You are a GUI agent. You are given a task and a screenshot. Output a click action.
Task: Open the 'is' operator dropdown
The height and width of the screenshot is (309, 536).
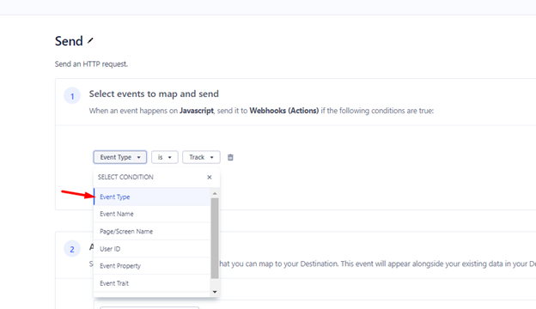165,157
